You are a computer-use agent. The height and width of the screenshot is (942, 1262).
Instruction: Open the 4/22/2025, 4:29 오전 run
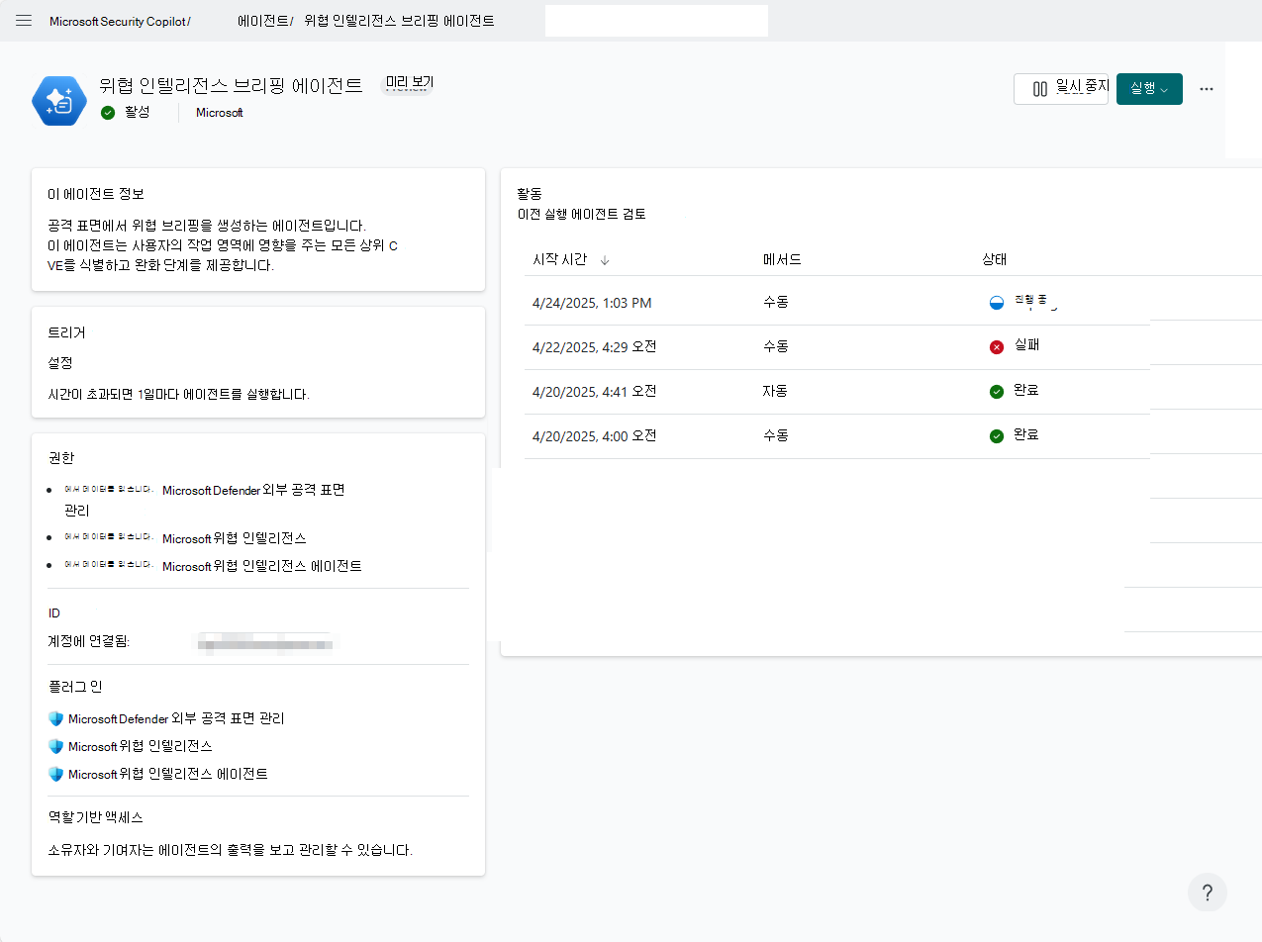point(595,347)
